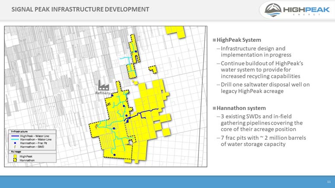The width and height of the screenshot is (335, 188).
Task: Click the SWD marker on Hannathon's western acreage
Action: 96,126
